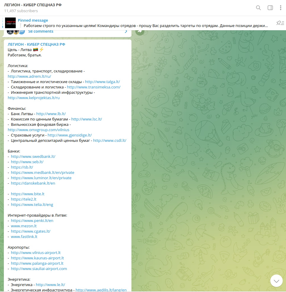286x292 pixels.
Task: Open the www.lb.lt link
Action: [51, 114]
